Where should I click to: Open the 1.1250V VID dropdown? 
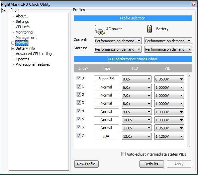click(x=169, y=136)
